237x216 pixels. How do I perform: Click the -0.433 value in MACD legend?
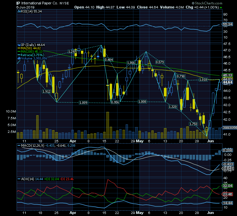[x=50, y=146]
